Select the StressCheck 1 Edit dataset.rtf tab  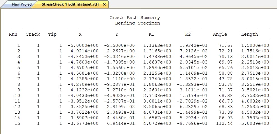tap(70, 4)
